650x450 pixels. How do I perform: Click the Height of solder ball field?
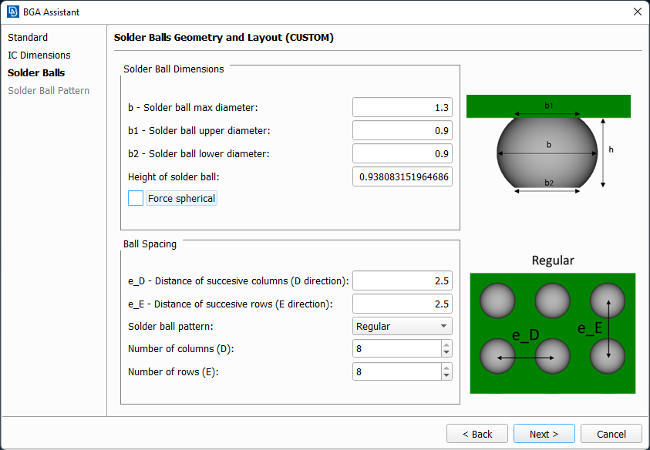tap(402, 177)
